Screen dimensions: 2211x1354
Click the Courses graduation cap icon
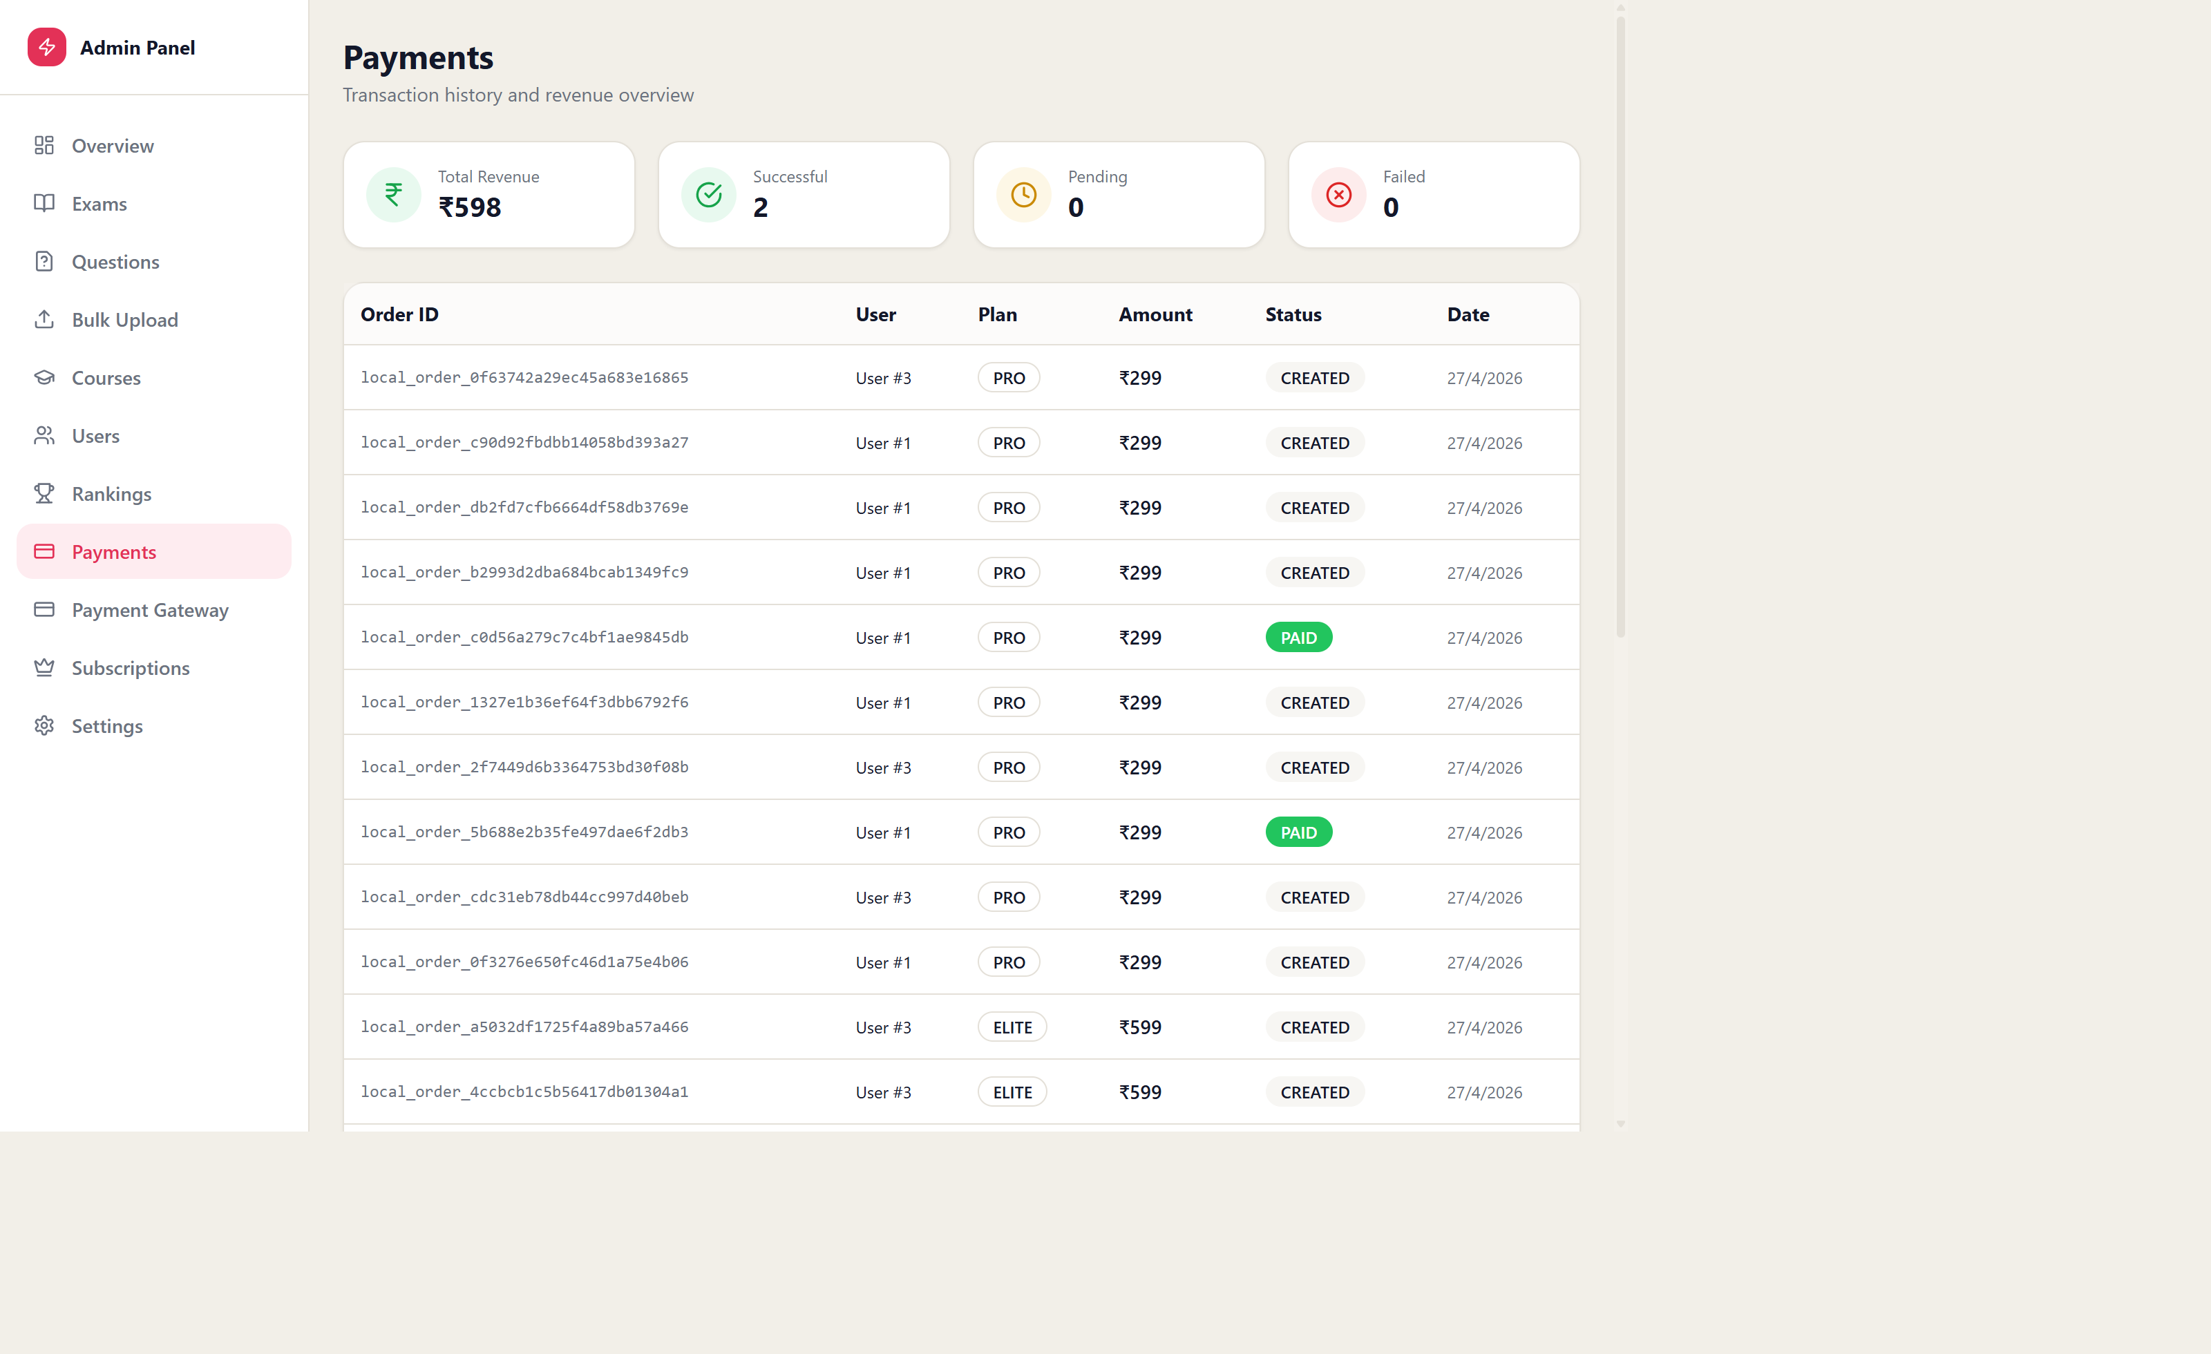click(x=44, y=378)
